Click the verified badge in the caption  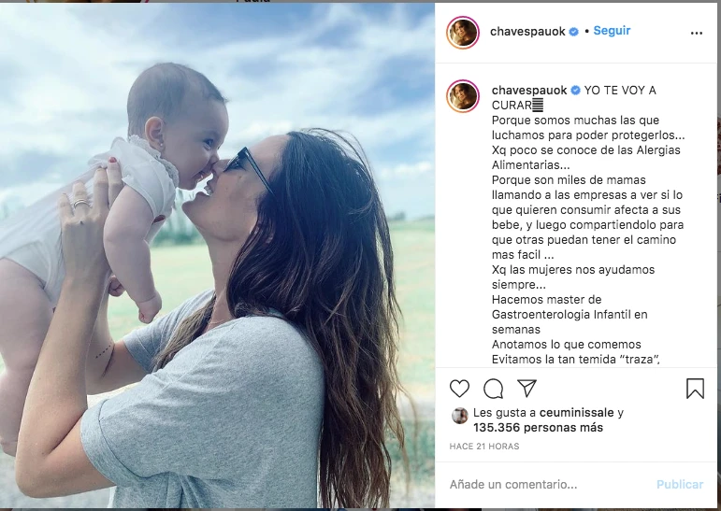[575, 91]
